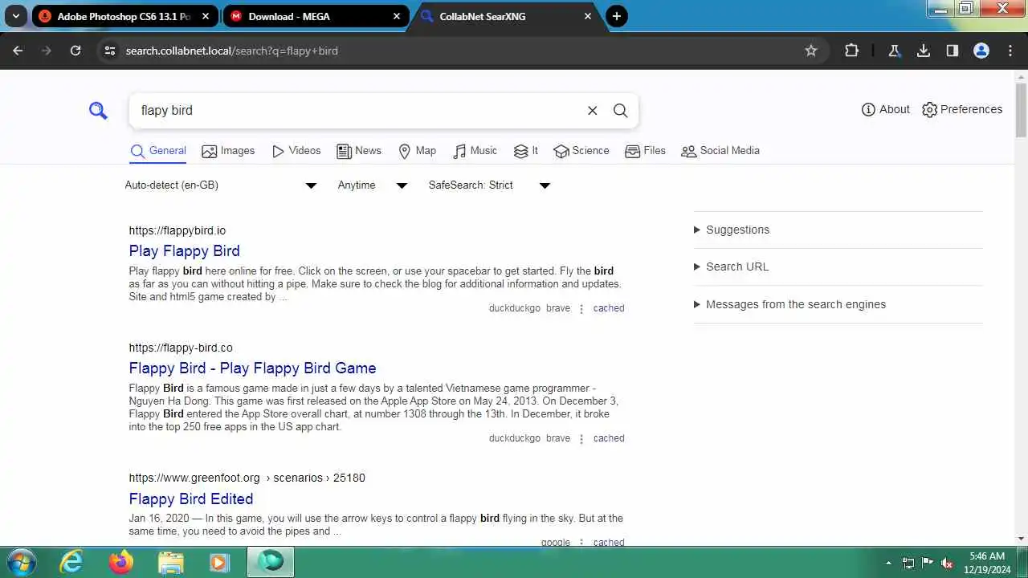Click the address bar URL

point(232,51)
